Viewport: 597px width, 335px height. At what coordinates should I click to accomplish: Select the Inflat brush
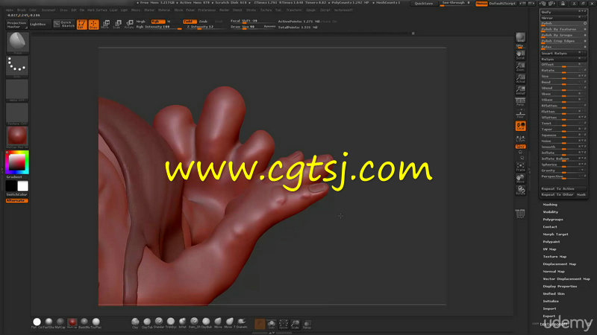[x=182, y=322]
